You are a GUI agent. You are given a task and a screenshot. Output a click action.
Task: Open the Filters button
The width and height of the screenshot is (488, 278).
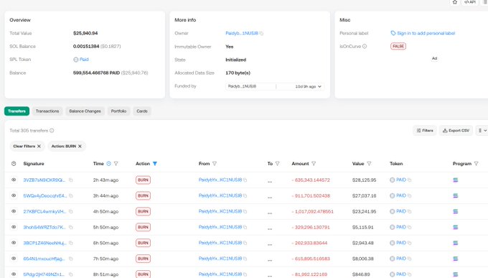coord(425,131)
